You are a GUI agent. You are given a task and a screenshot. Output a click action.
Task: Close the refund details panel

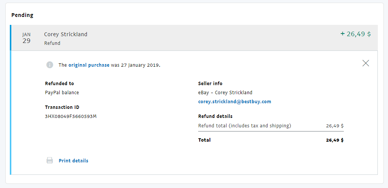tap(365, 63)
